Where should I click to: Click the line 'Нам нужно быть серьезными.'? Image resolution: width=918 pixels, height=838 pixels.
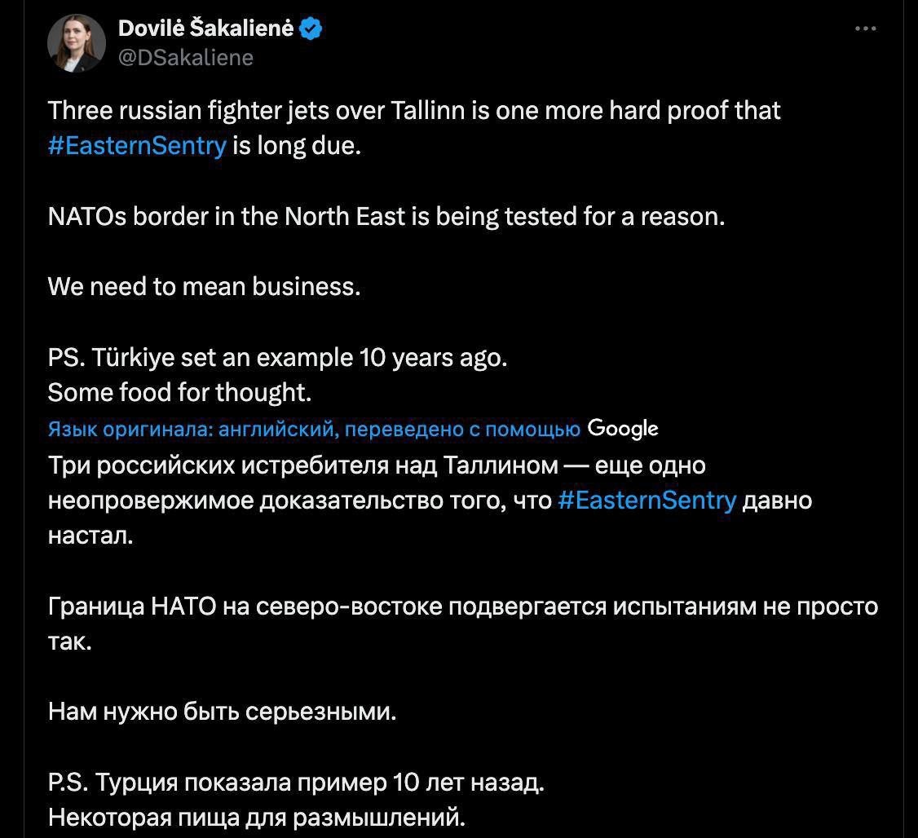(x=223, y=712)
